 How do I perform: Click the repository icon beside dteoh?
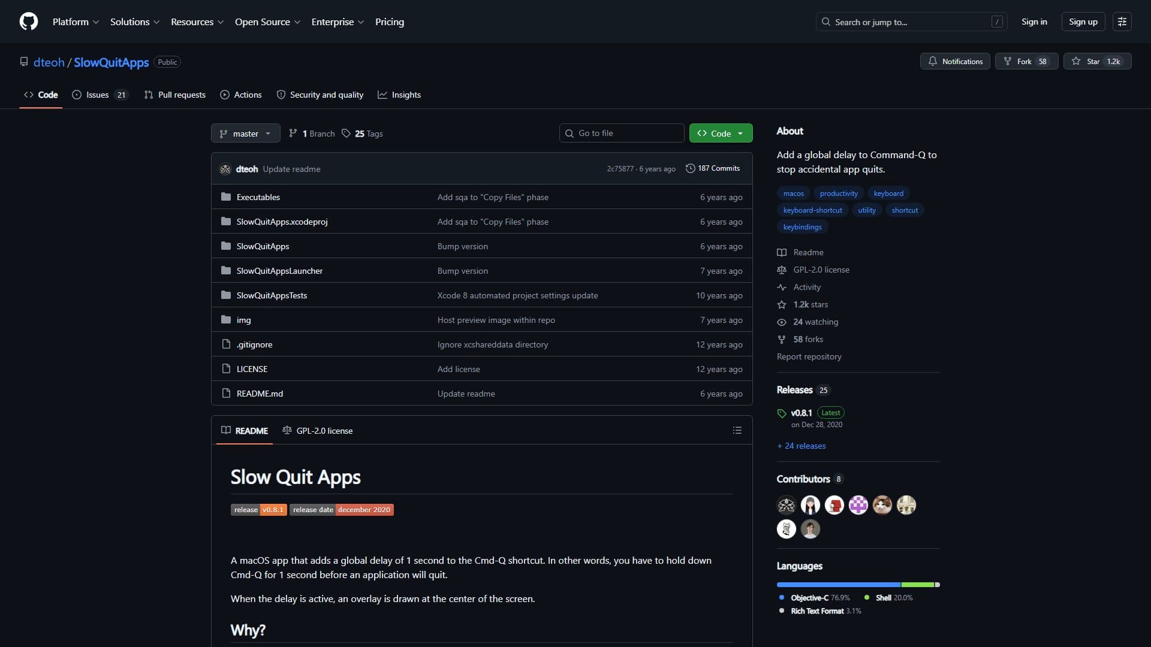tap(24, 62)
